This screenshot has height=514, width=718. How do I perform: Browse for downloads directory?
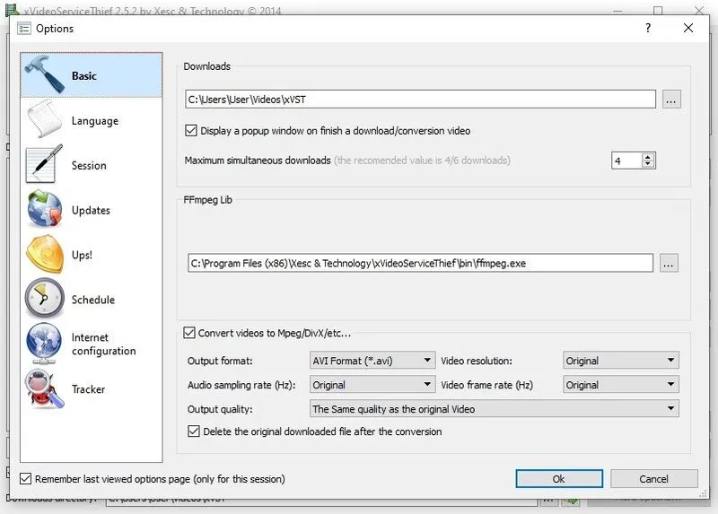tap(671, 100)
